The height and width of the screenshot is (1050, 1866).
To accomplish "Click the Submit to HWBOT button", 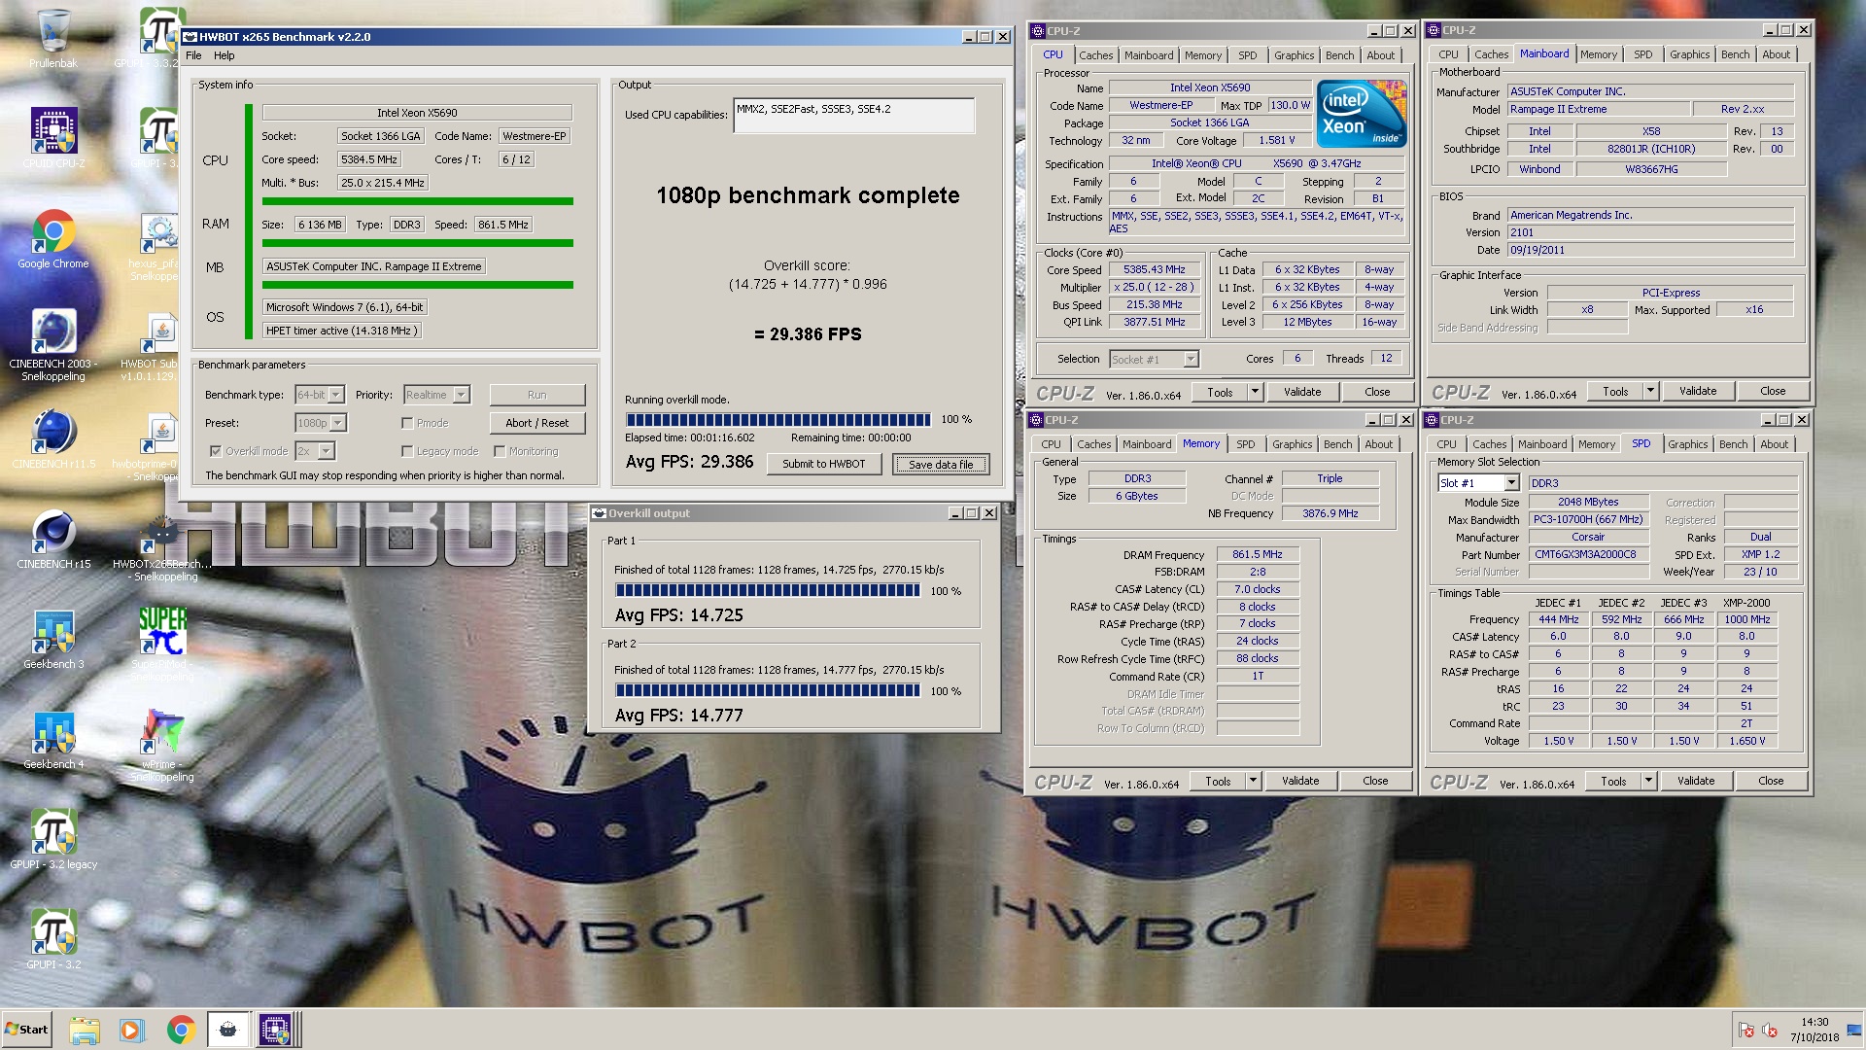I will point(823,464).
